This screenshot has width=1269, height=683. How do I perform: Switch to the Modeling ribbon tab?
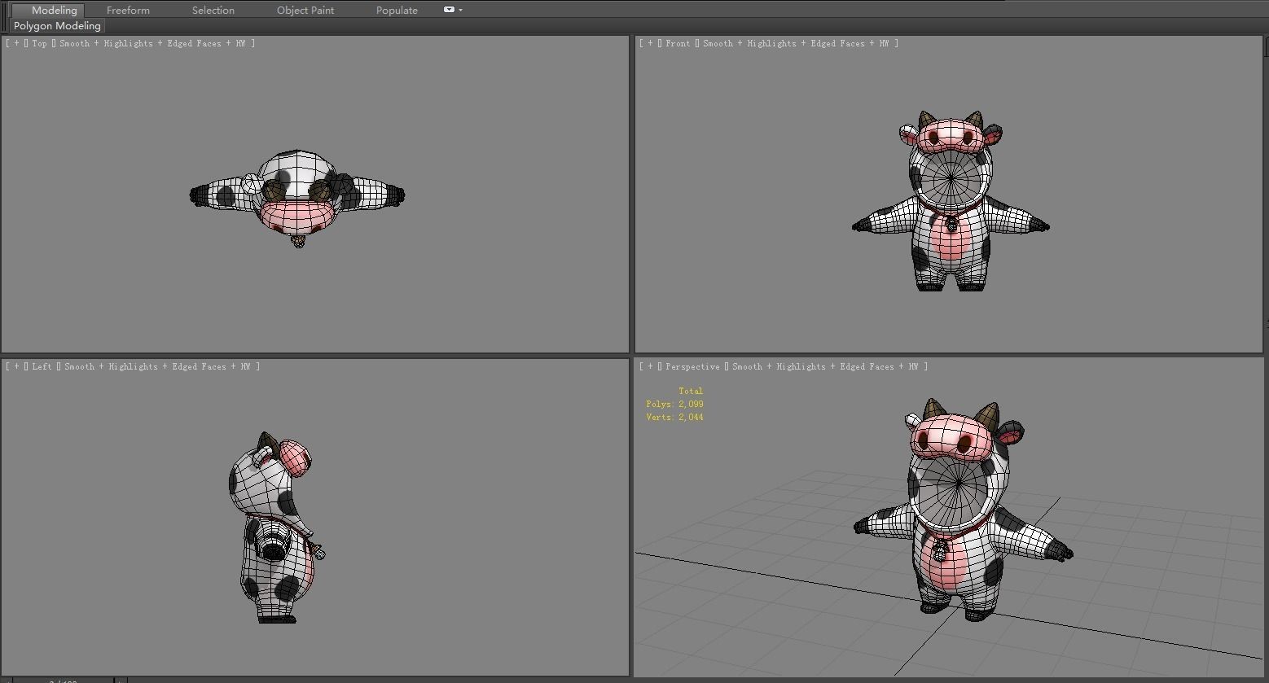click(54, 10)
